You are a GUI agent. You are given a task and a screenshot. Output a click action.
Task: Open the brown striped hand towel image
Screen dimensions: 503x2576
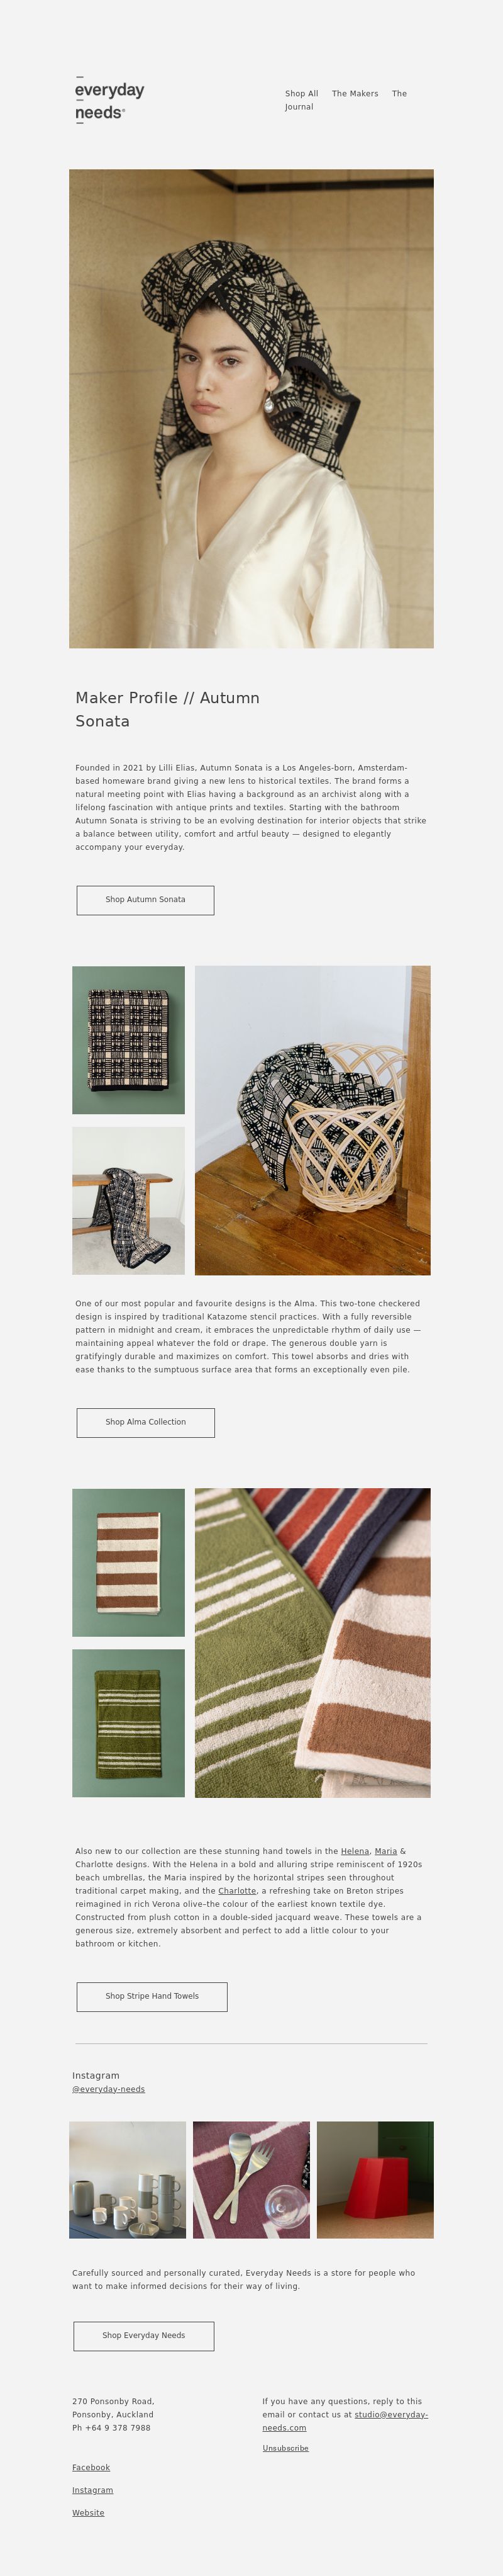tap(129, 1563)
